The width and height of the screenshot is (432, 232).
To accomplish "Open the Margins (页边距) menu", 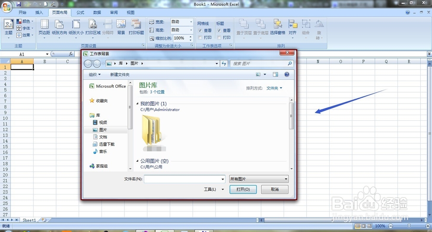I will (44, 29).
